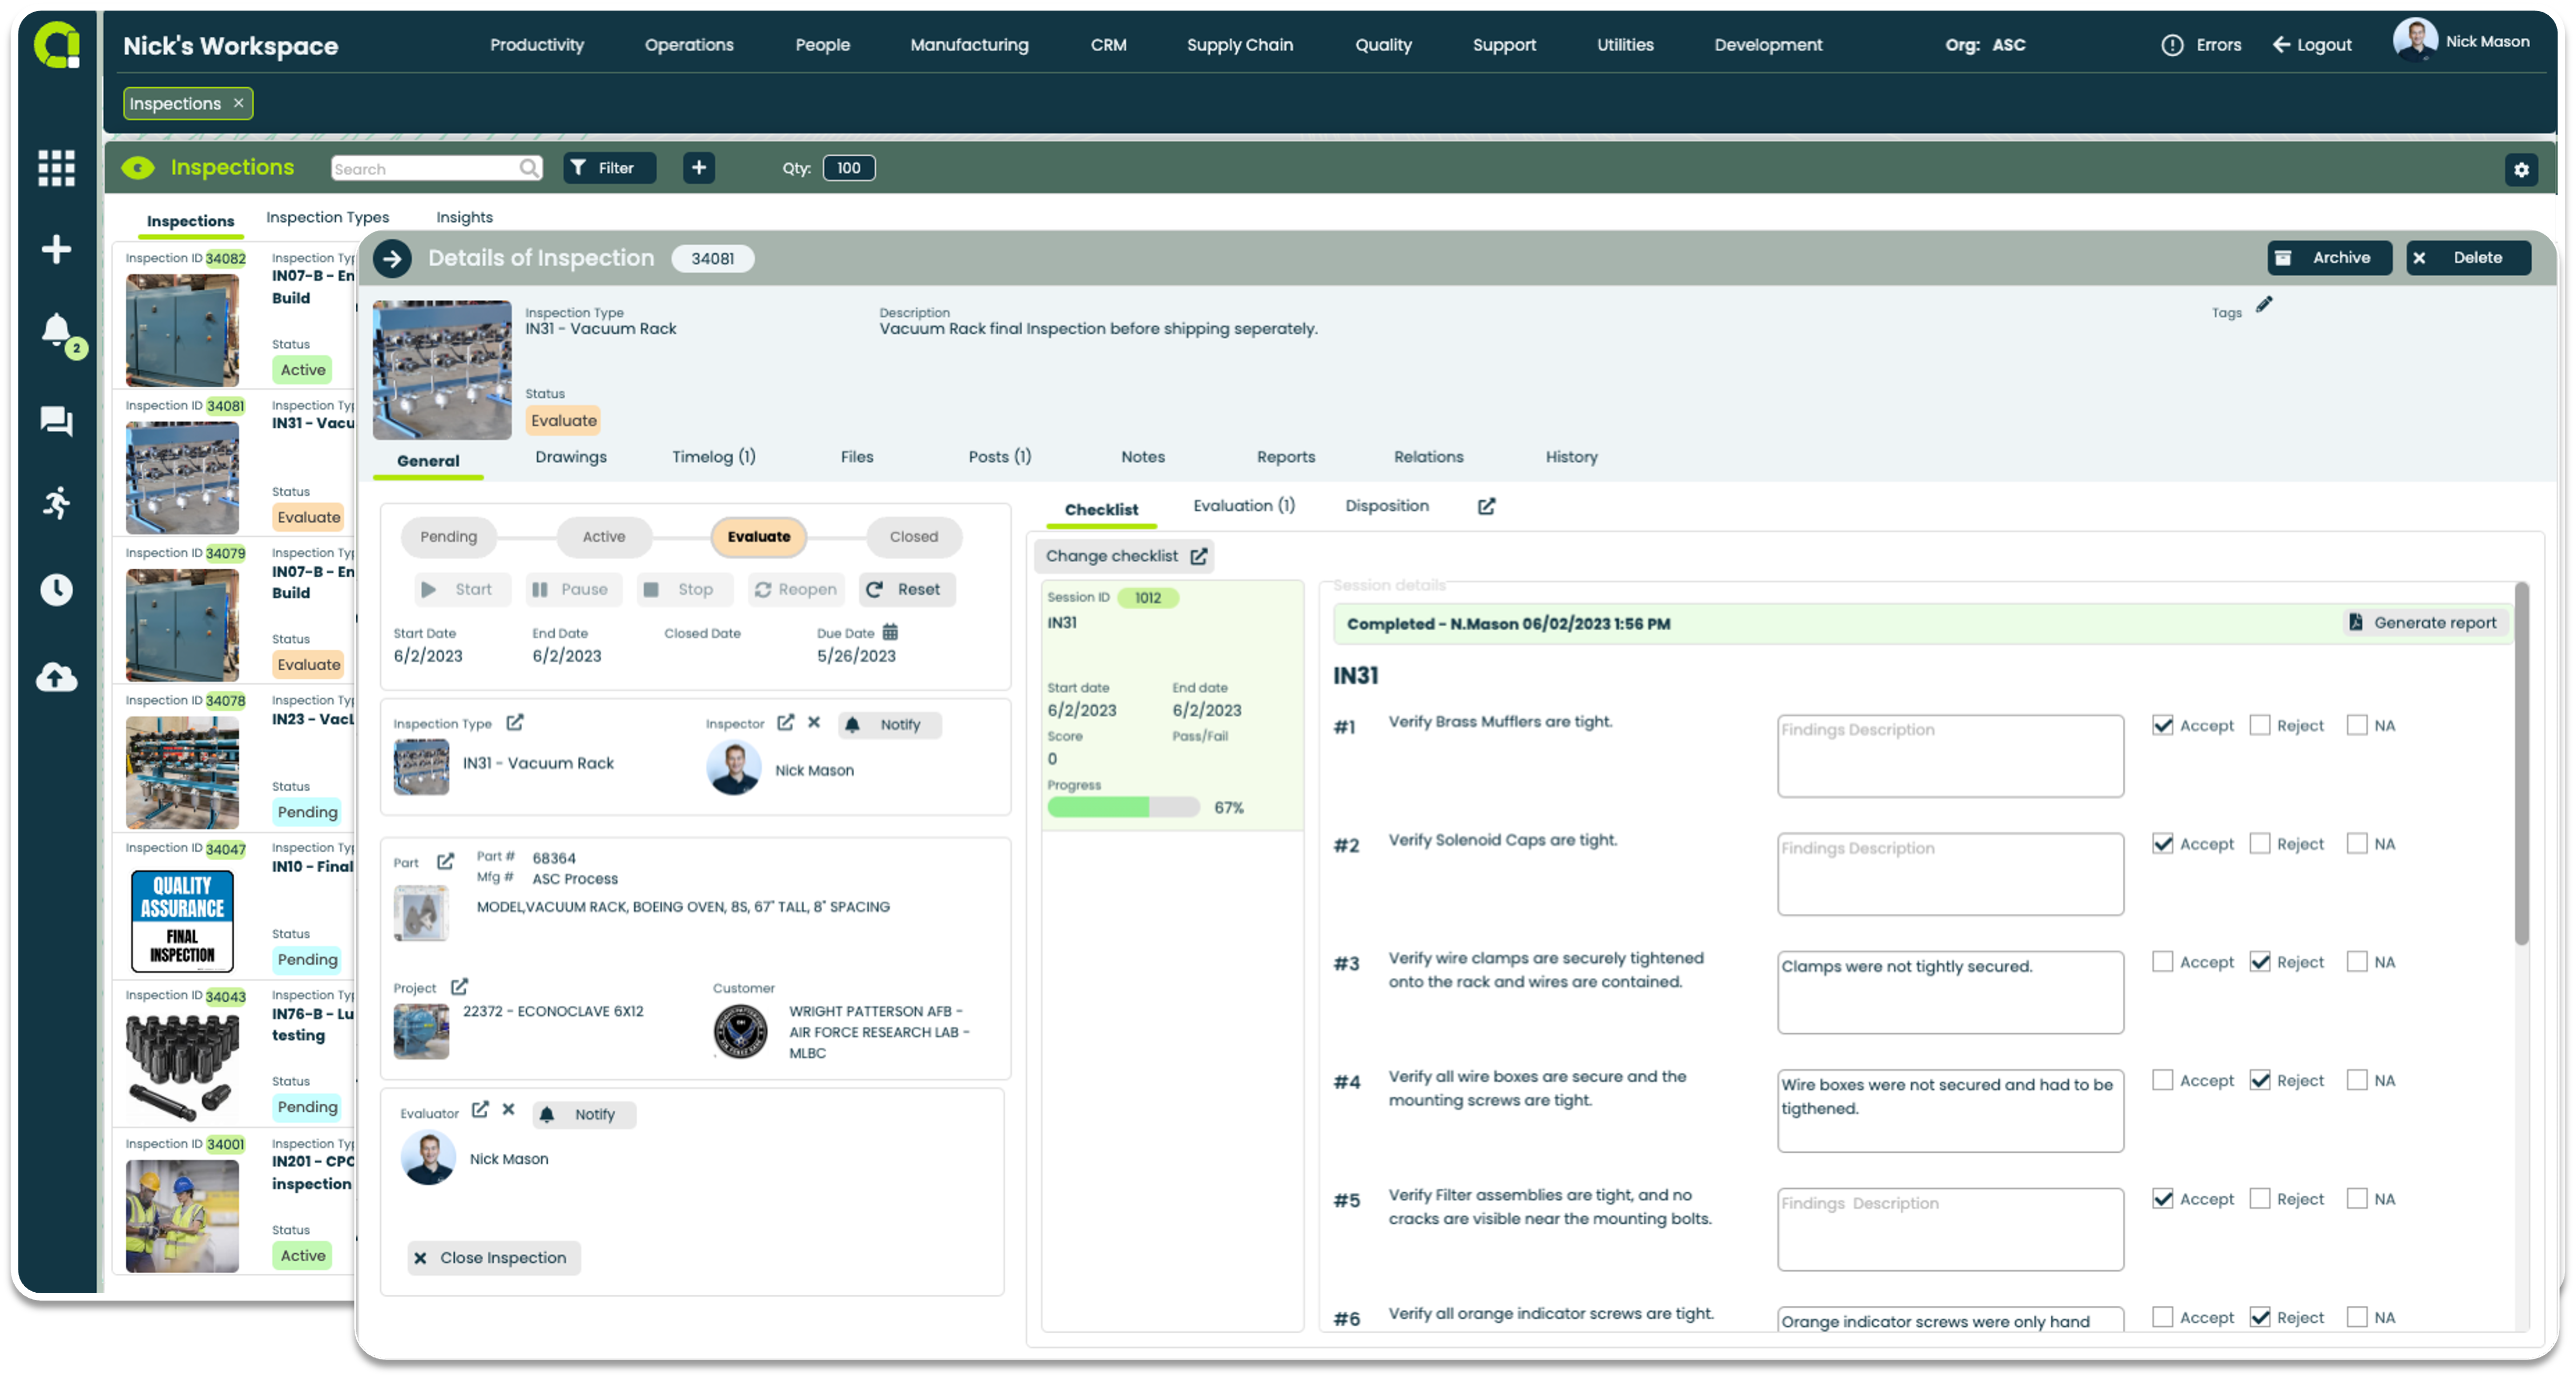
Task: Open the apps grid in left sidebar
Action: tap(56, 168)
